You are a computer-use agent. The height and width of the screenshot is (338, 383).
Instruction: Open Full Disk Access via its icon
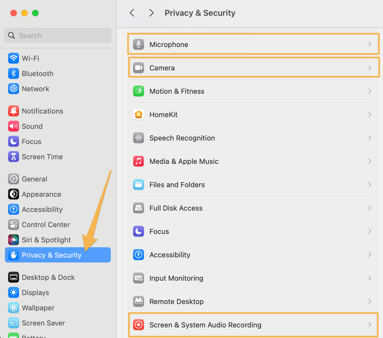[x=139, y=208]
